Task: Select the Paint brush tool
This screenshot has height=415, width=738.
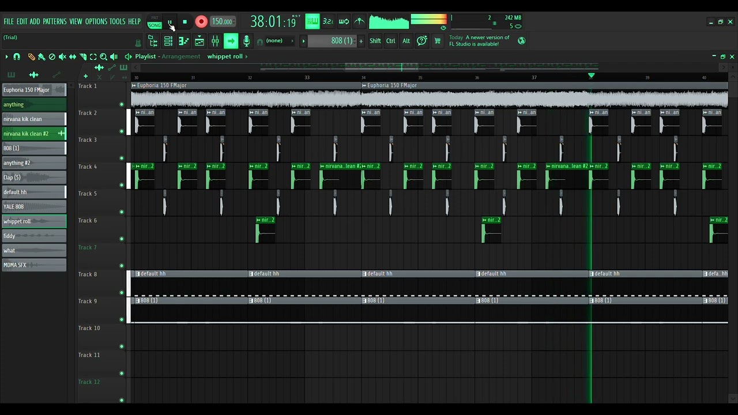Action: 42,56
